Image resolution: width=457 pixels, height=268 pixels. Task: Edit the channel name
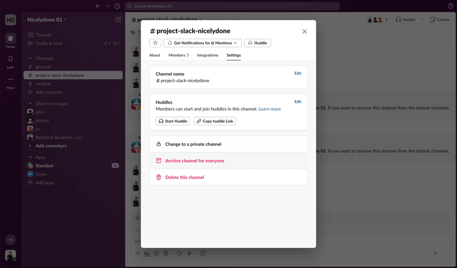[298, 74]
